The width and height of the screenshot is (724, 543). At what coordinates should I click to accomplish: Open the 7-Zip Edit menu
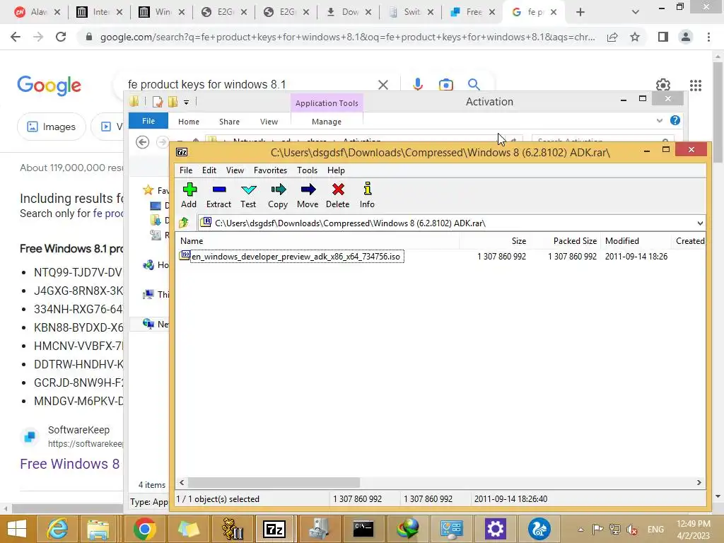pos(209,170)
